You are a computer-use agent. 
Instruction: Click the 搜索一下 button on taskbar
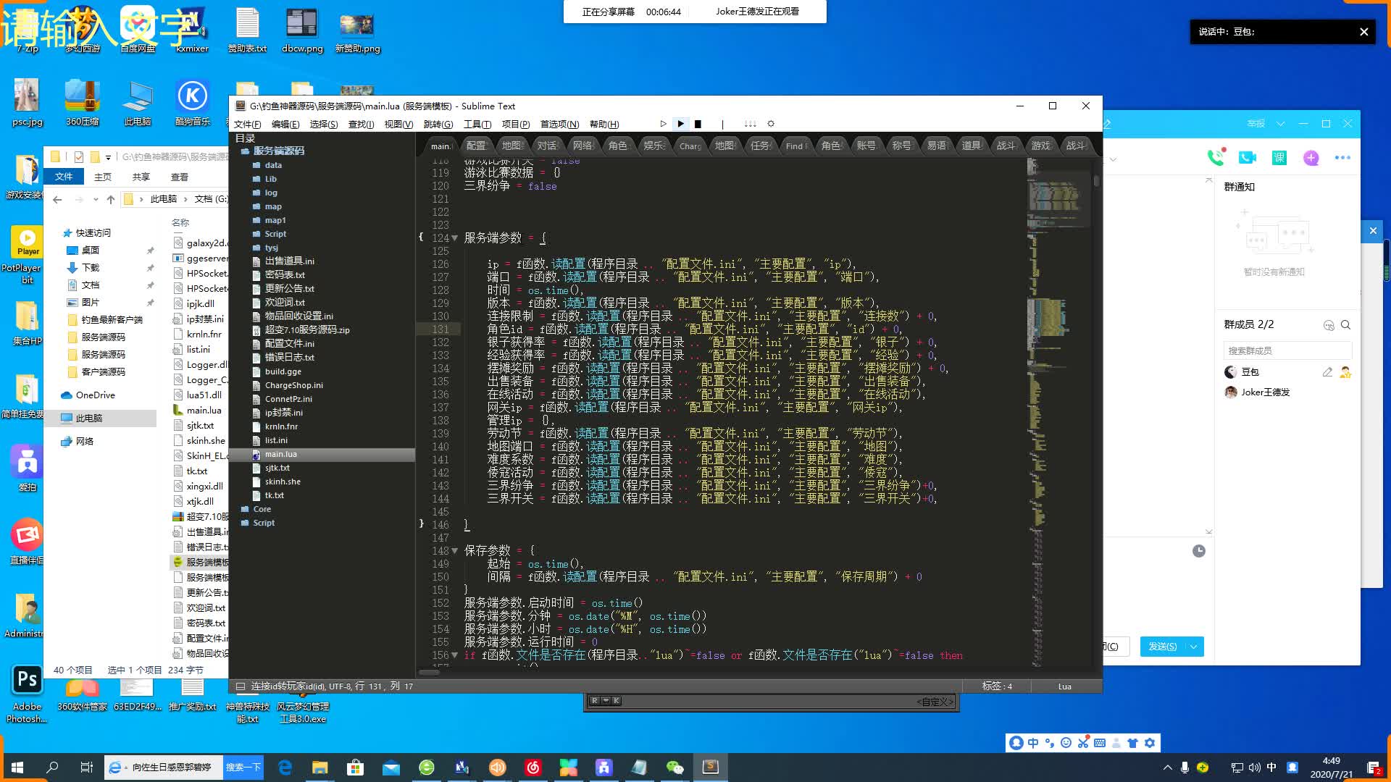pos(242,768)
